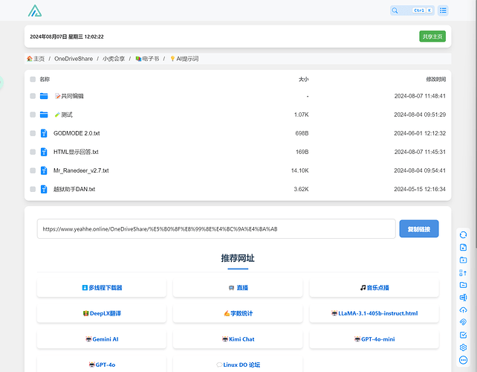Click the AList logo at top left
The image size is (477, 372).
[x=35, y=10]
